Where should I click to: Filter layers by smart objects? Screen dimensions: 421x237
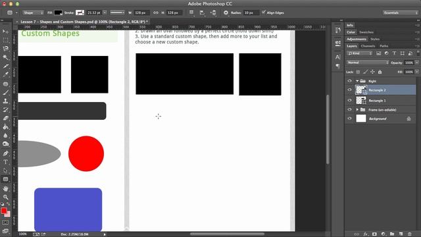410,53
